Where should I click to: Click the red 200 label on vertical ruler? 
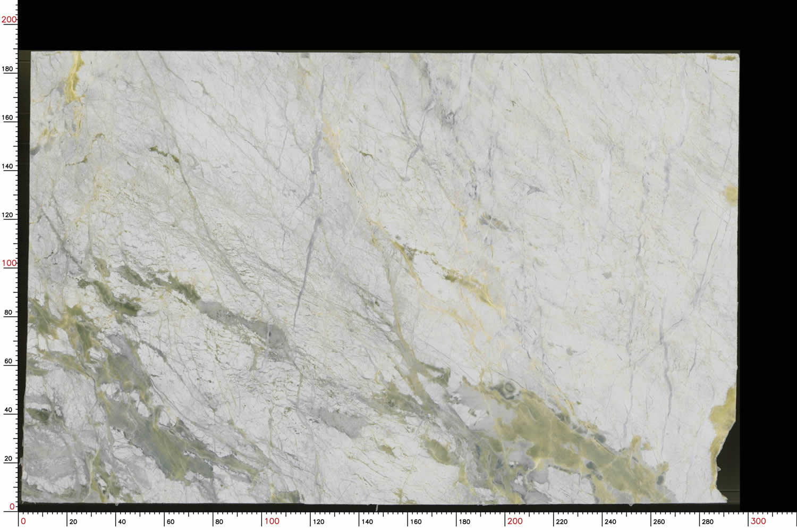pyautogui.click(x=9, y=20)
